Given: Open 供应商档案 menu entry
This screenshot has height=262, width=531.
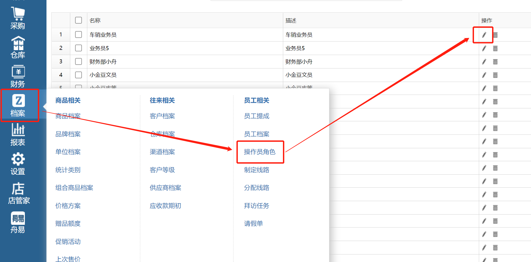Looking at the screenshot, I should 165,188.
